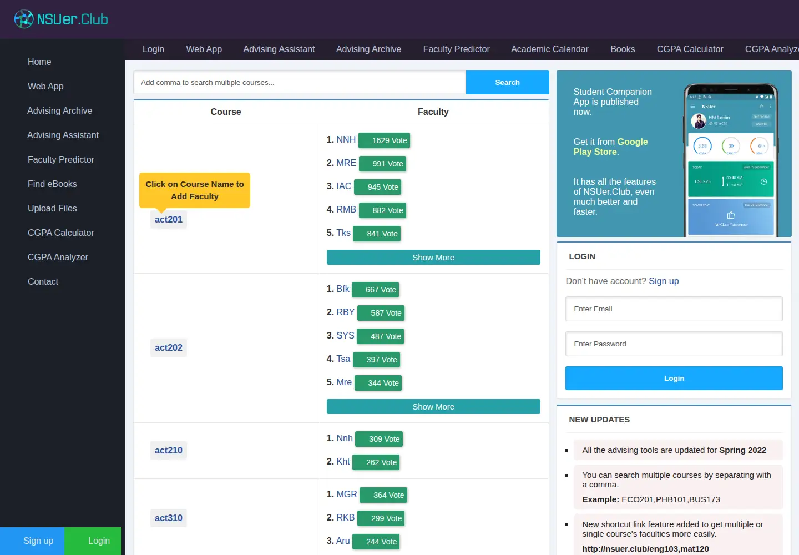Click the green Login button in the sidebar footer
Screen dimensions: 799x555
(93, 541)
